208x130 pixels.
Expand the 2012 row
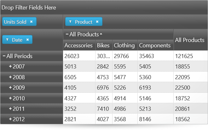click(10, 119)
